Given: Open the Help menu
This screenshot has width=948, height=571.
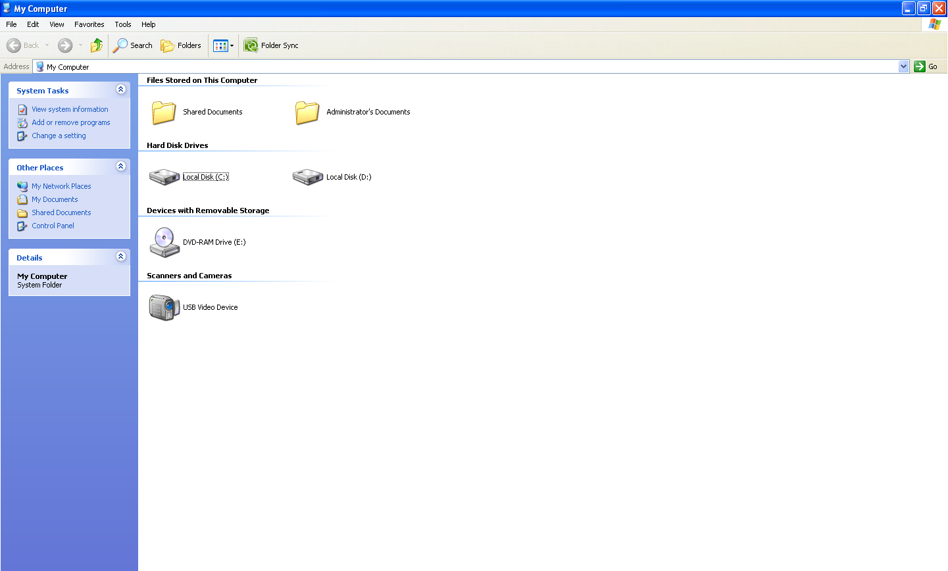Looking at the screenshot, I should 149,24.
